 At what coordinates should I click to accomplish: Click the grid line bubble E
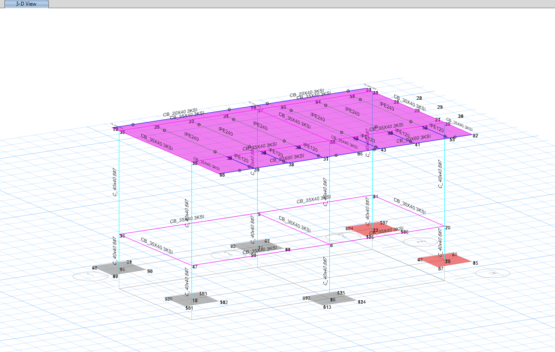click(x=420, y=242)
